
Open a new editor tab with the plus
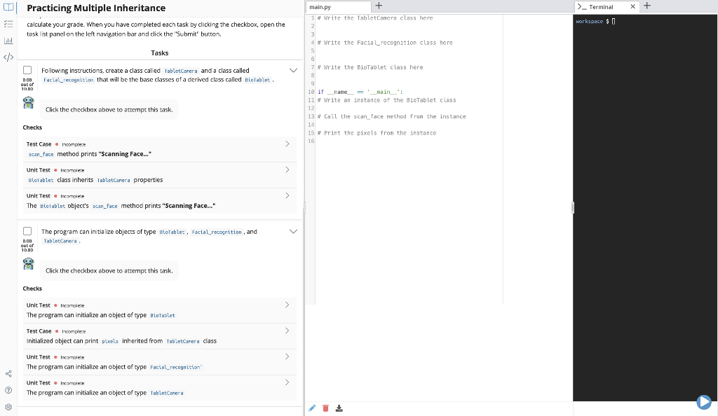point(378,6)
